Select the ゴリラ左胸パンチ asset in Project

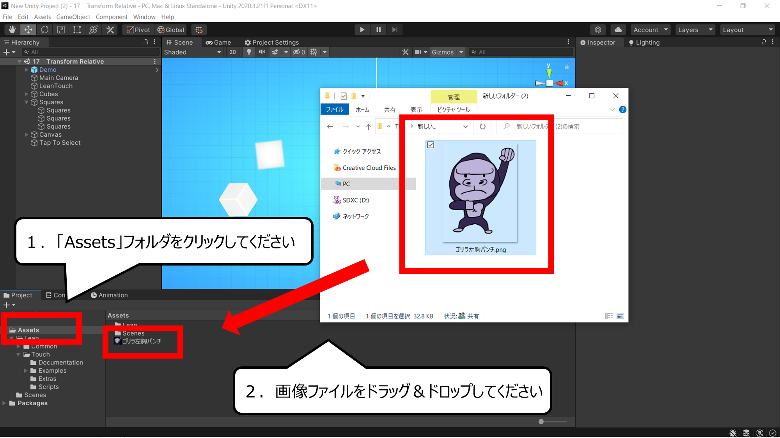(x=138, y=341)
